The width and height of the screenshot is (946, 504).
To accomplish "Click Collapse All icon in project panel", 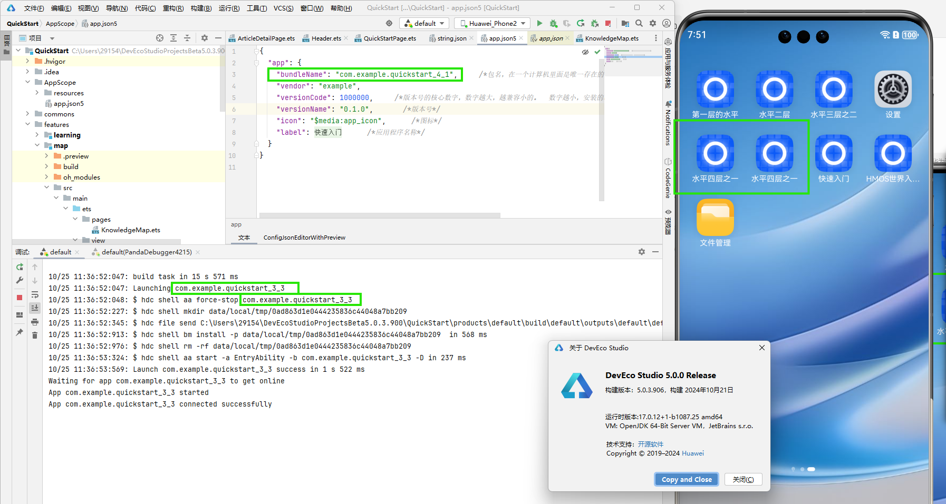I will click(187, 38).
